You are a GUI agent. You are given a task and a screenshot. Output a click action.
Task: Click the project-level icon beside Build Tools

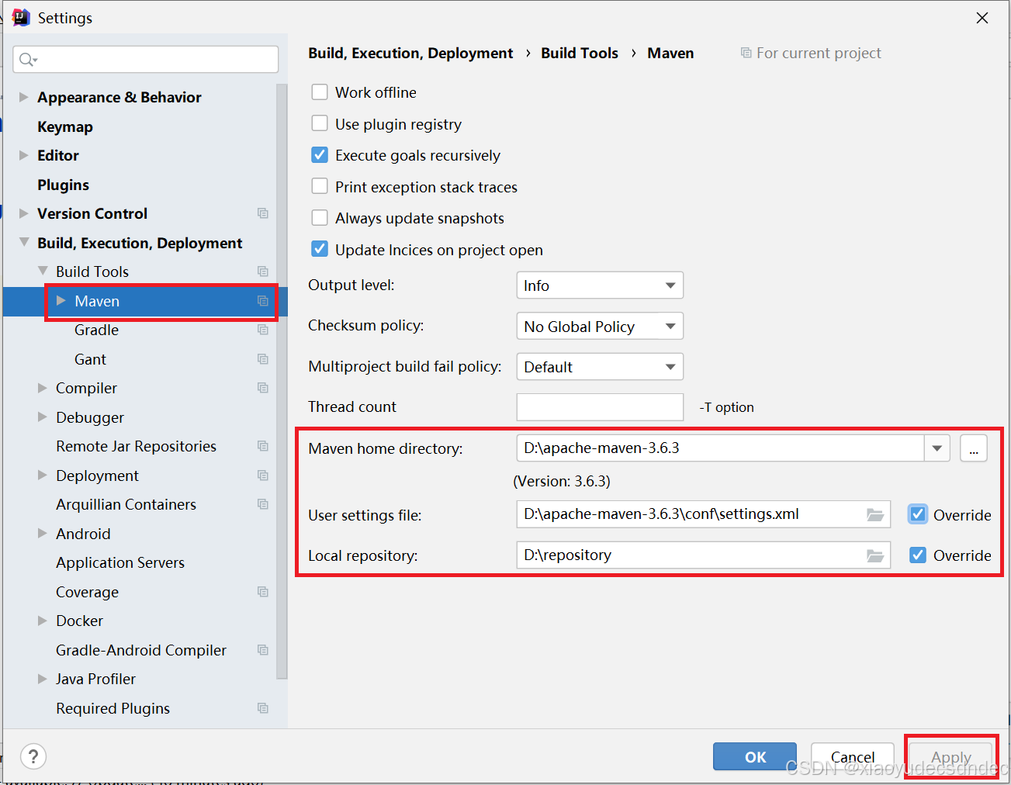coord(263,271)
